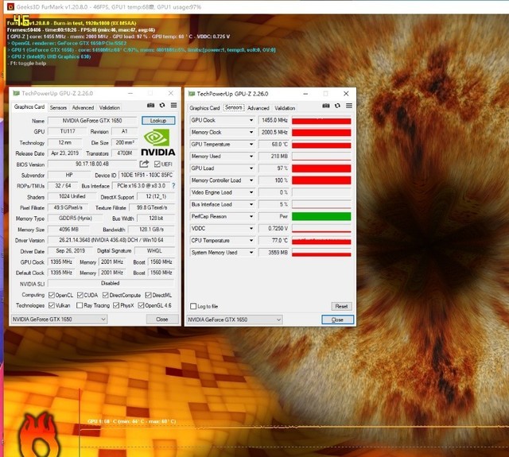Image resolution: width=509 pixels, height=457 pixels.
Task: Click the BIOS Version field 90.17.1B.00.4B
Action: pos(92,164)
